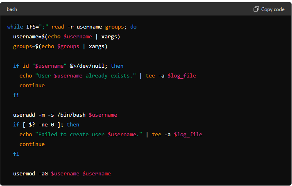Click the Copy code label
The width and height of the screenshot is (292, 186).
(x=273, y=9)
